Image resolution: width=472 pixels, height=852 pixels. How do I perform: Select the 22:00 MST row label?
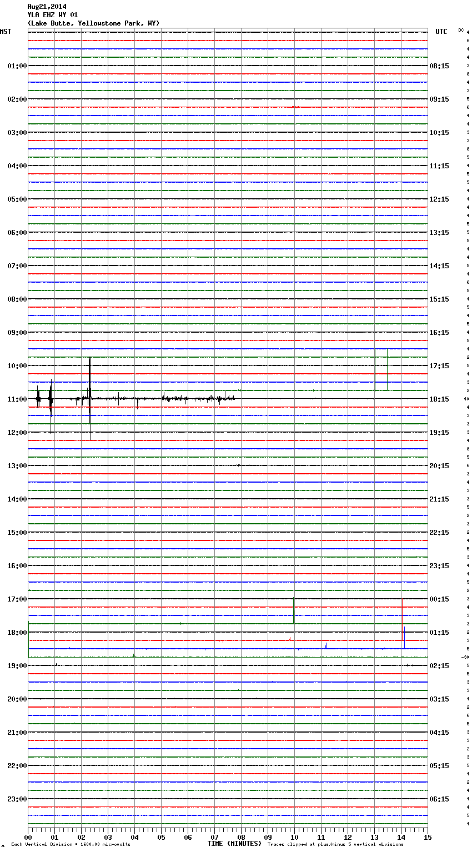tap(17, 766)
